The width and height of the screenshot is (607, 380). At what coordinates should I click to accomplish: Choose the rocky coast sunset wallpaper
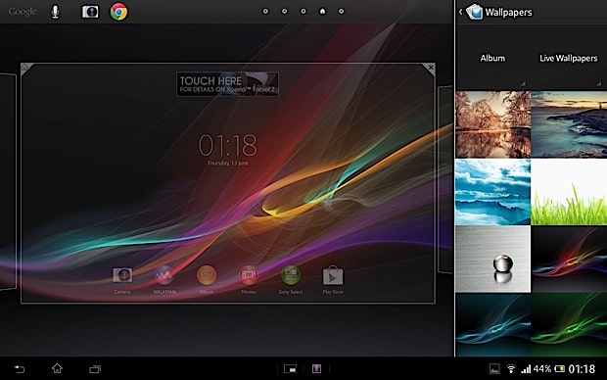pos(569,124)
